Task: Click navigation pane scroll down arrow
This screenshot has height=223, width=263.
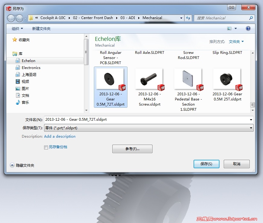Action: tap(86, 110)
